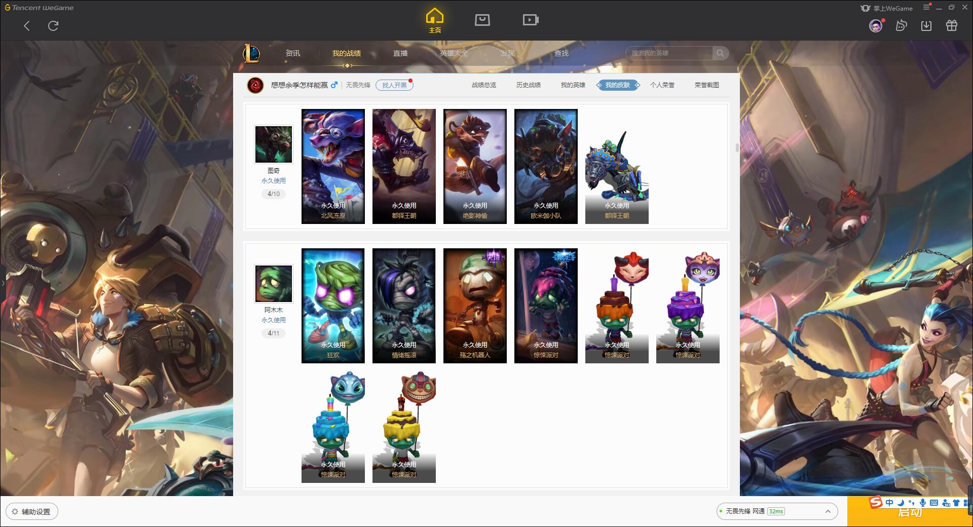Screen dimensions: 973x527
Task: Click the 阿木木 champion portrait
Action: pyautogui.click(x=274, y=284)
